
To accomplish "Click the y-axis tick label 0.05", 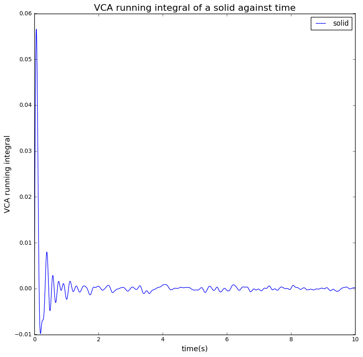I will coord(26,59).
